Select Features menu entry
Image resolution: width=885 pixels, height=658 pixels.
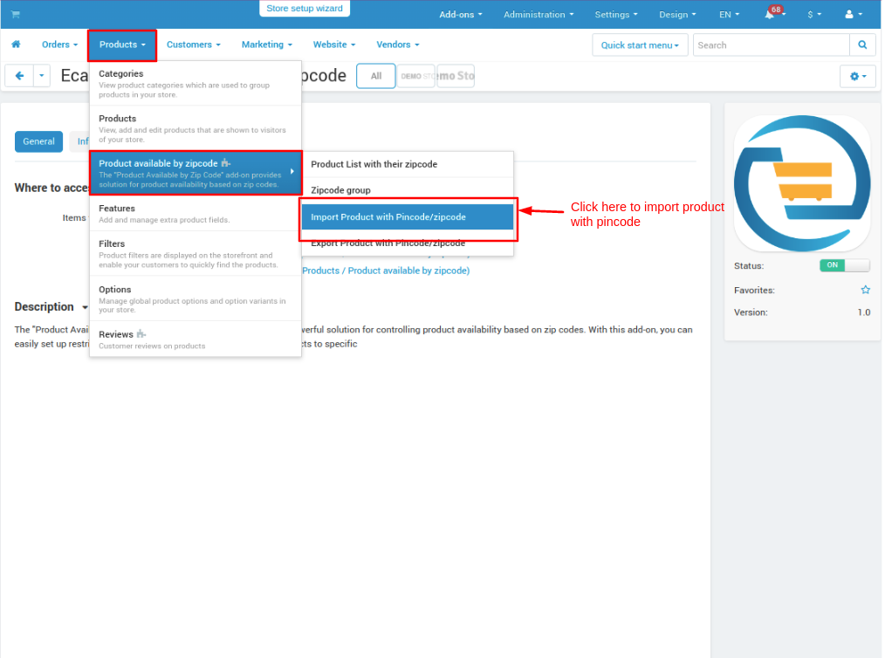pos(196,213)
